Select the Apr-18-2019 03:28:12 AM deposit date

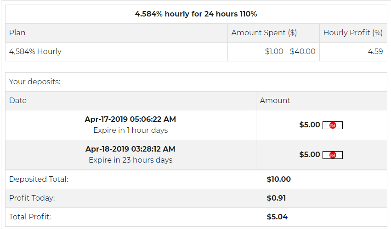tap(130, 149)
